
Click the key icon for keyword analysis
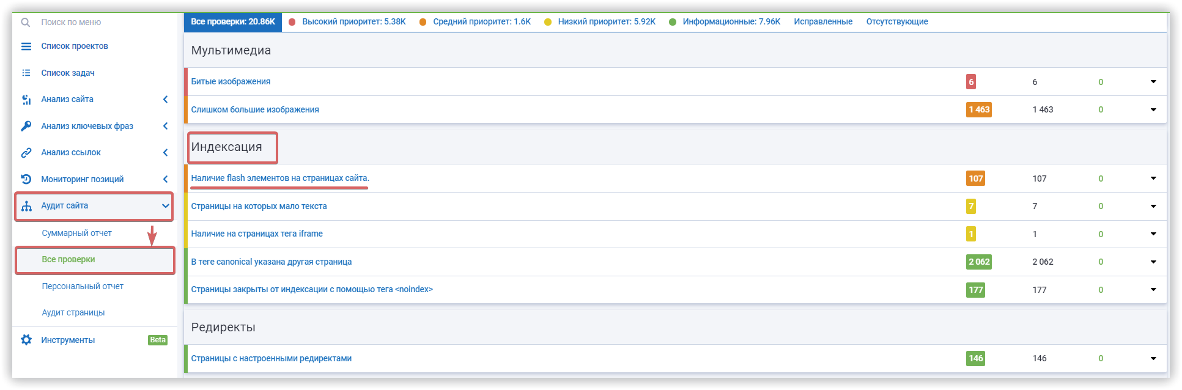pyautogui.click(x=26, y=126)
